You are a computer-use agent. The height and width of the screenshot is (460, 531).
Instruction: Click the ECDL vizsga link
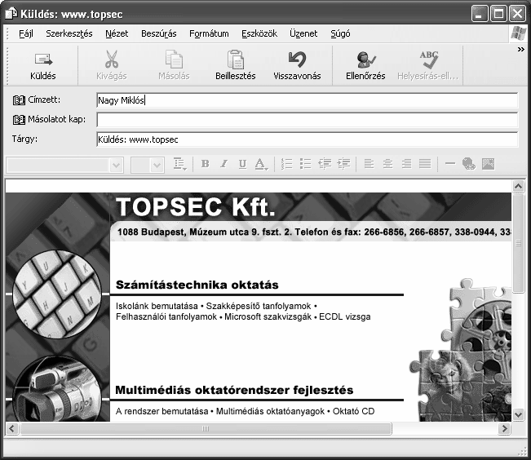click(345, 316)
